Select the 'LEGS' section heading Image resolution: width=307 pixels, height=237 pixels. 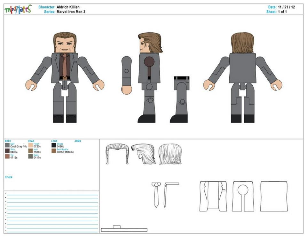(54, 141)
